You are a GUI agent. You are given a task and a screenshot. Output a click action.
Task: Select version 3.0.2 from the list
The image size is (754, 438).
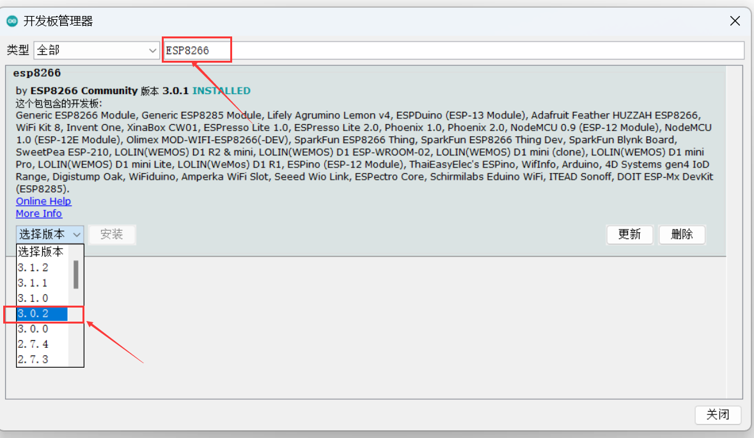[x=42, y=313]
